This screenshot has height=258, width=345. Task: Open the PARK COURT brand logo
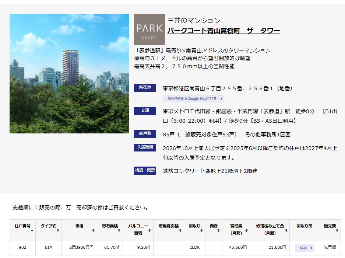(149, 29)
